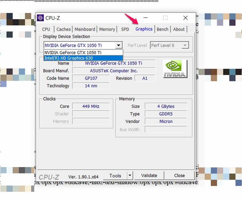
Task: Click the NVIDIA logo image
Action: click(x=175, y=69)
